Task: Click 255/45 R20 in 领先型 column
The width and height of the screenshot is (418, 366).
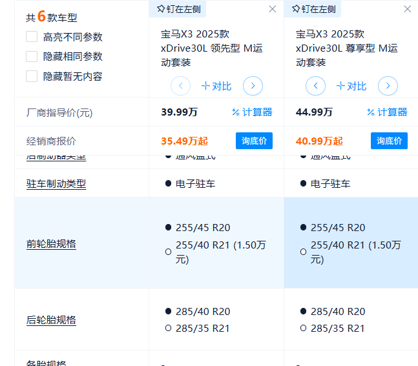Action: (198, 227)
